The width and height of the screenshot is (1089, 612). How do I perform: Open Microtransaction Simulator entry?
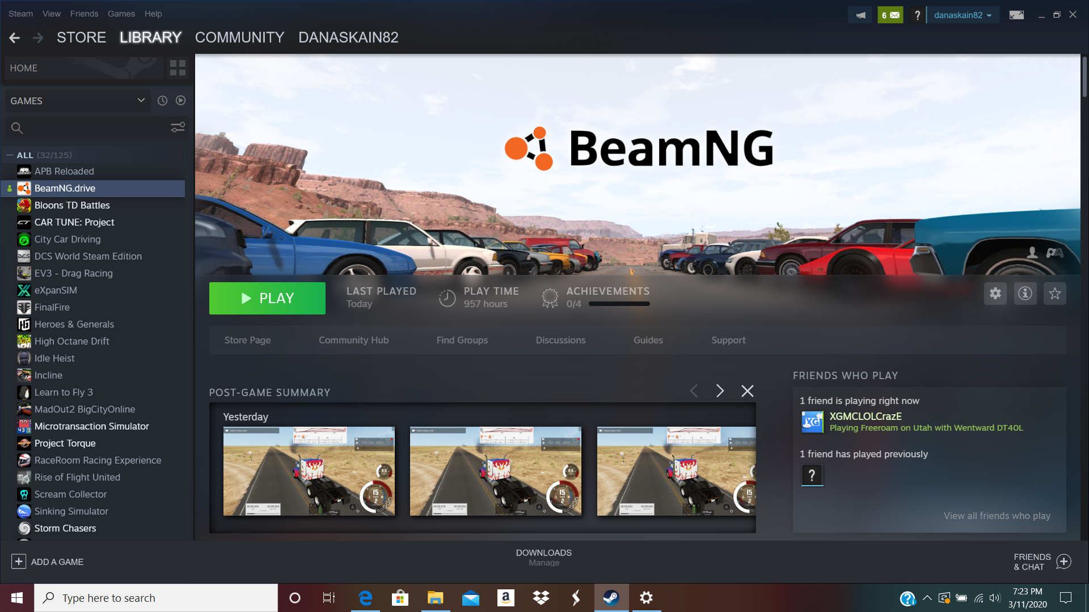tap(93, 426)
